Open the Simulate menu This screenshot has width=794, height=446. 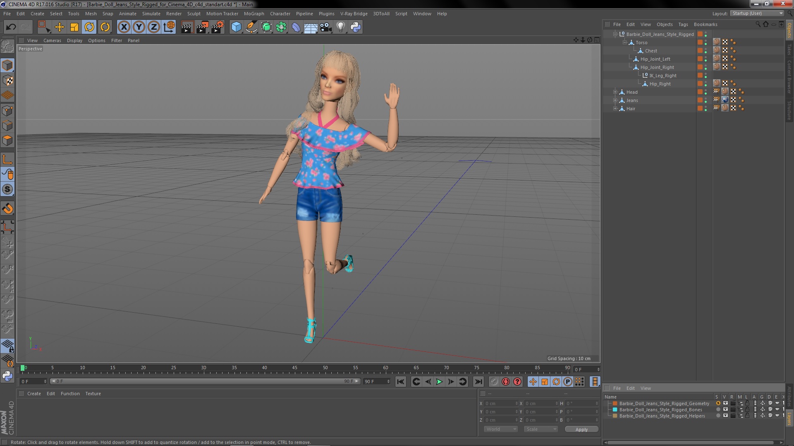pyautogui.click(x=151, y=14)
